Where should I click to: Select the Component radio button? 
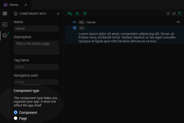16,112
